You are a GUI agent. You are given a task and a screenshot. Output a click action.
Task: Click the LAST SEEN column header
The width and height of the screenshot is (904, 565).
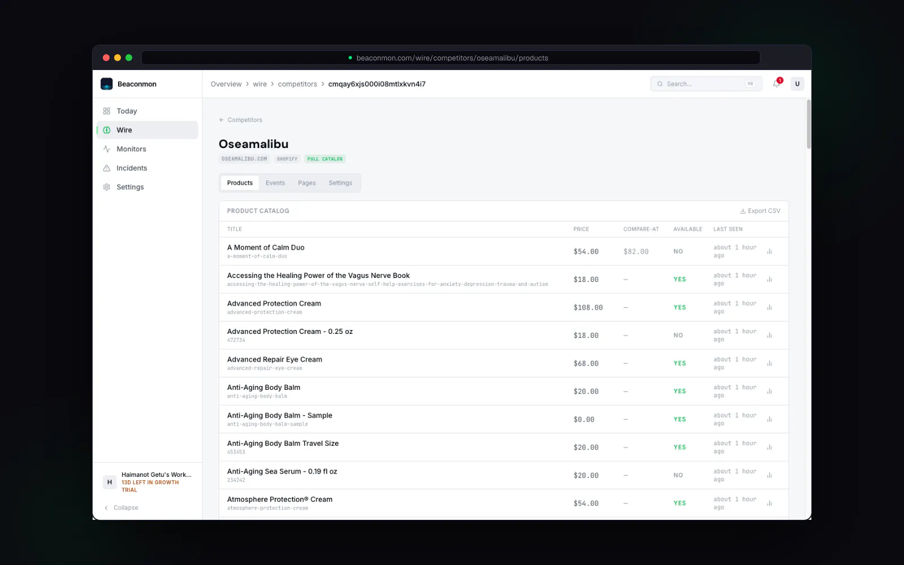[728, 229]
